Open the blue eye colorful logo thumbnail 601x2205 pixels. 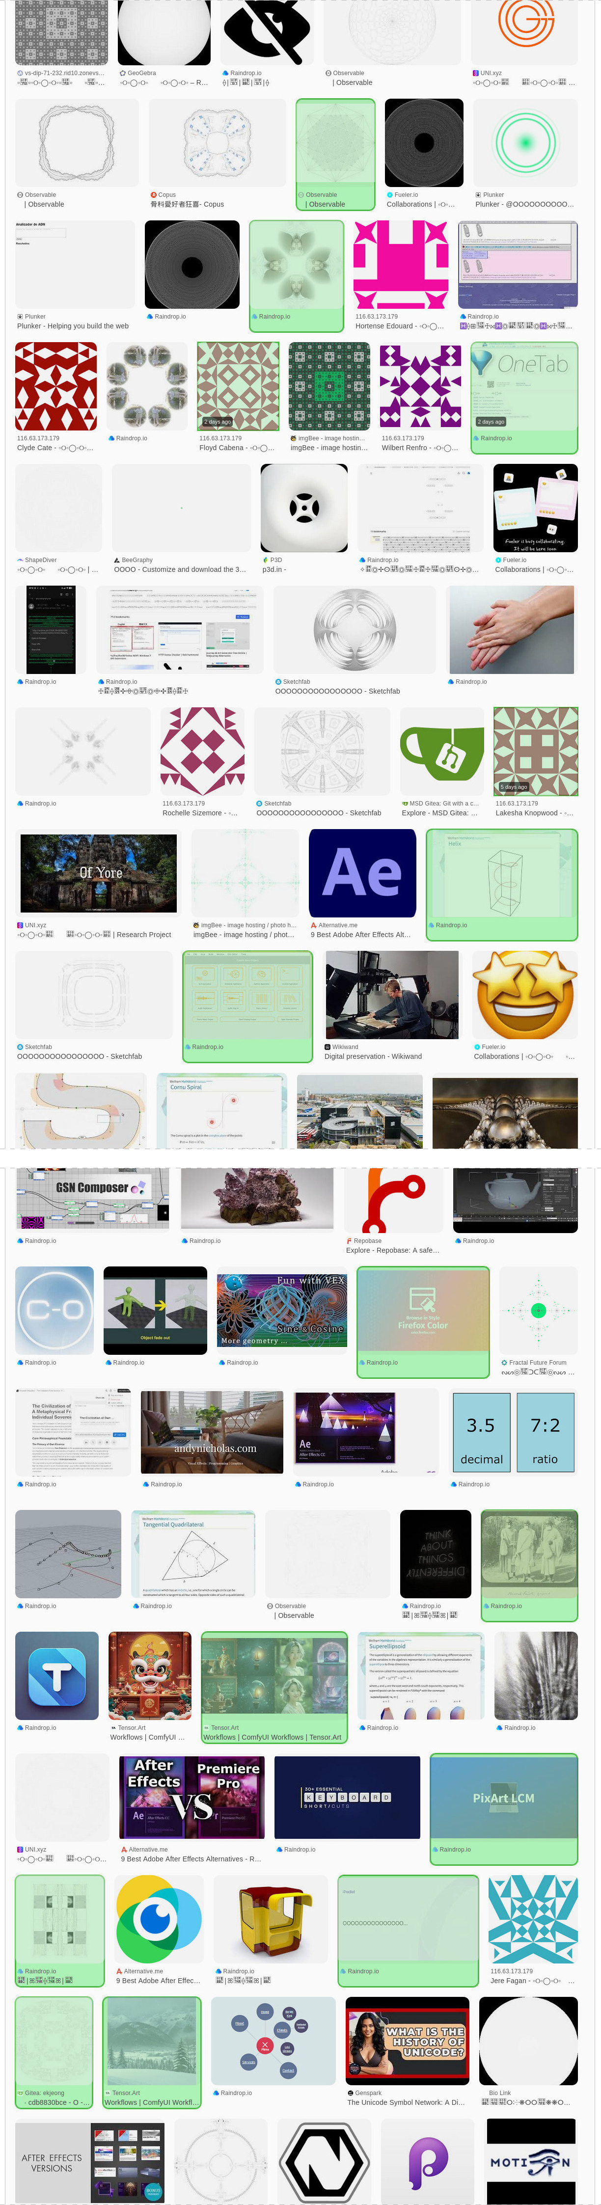pyautogui.click(x=159, y=1918)
